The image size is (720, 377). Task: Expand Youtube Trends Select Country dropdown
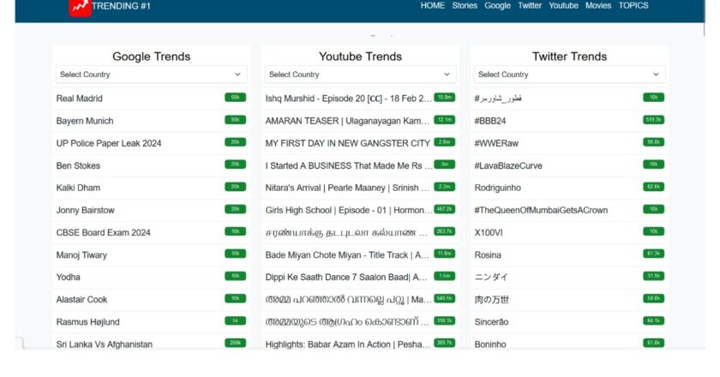coord(361,75)
